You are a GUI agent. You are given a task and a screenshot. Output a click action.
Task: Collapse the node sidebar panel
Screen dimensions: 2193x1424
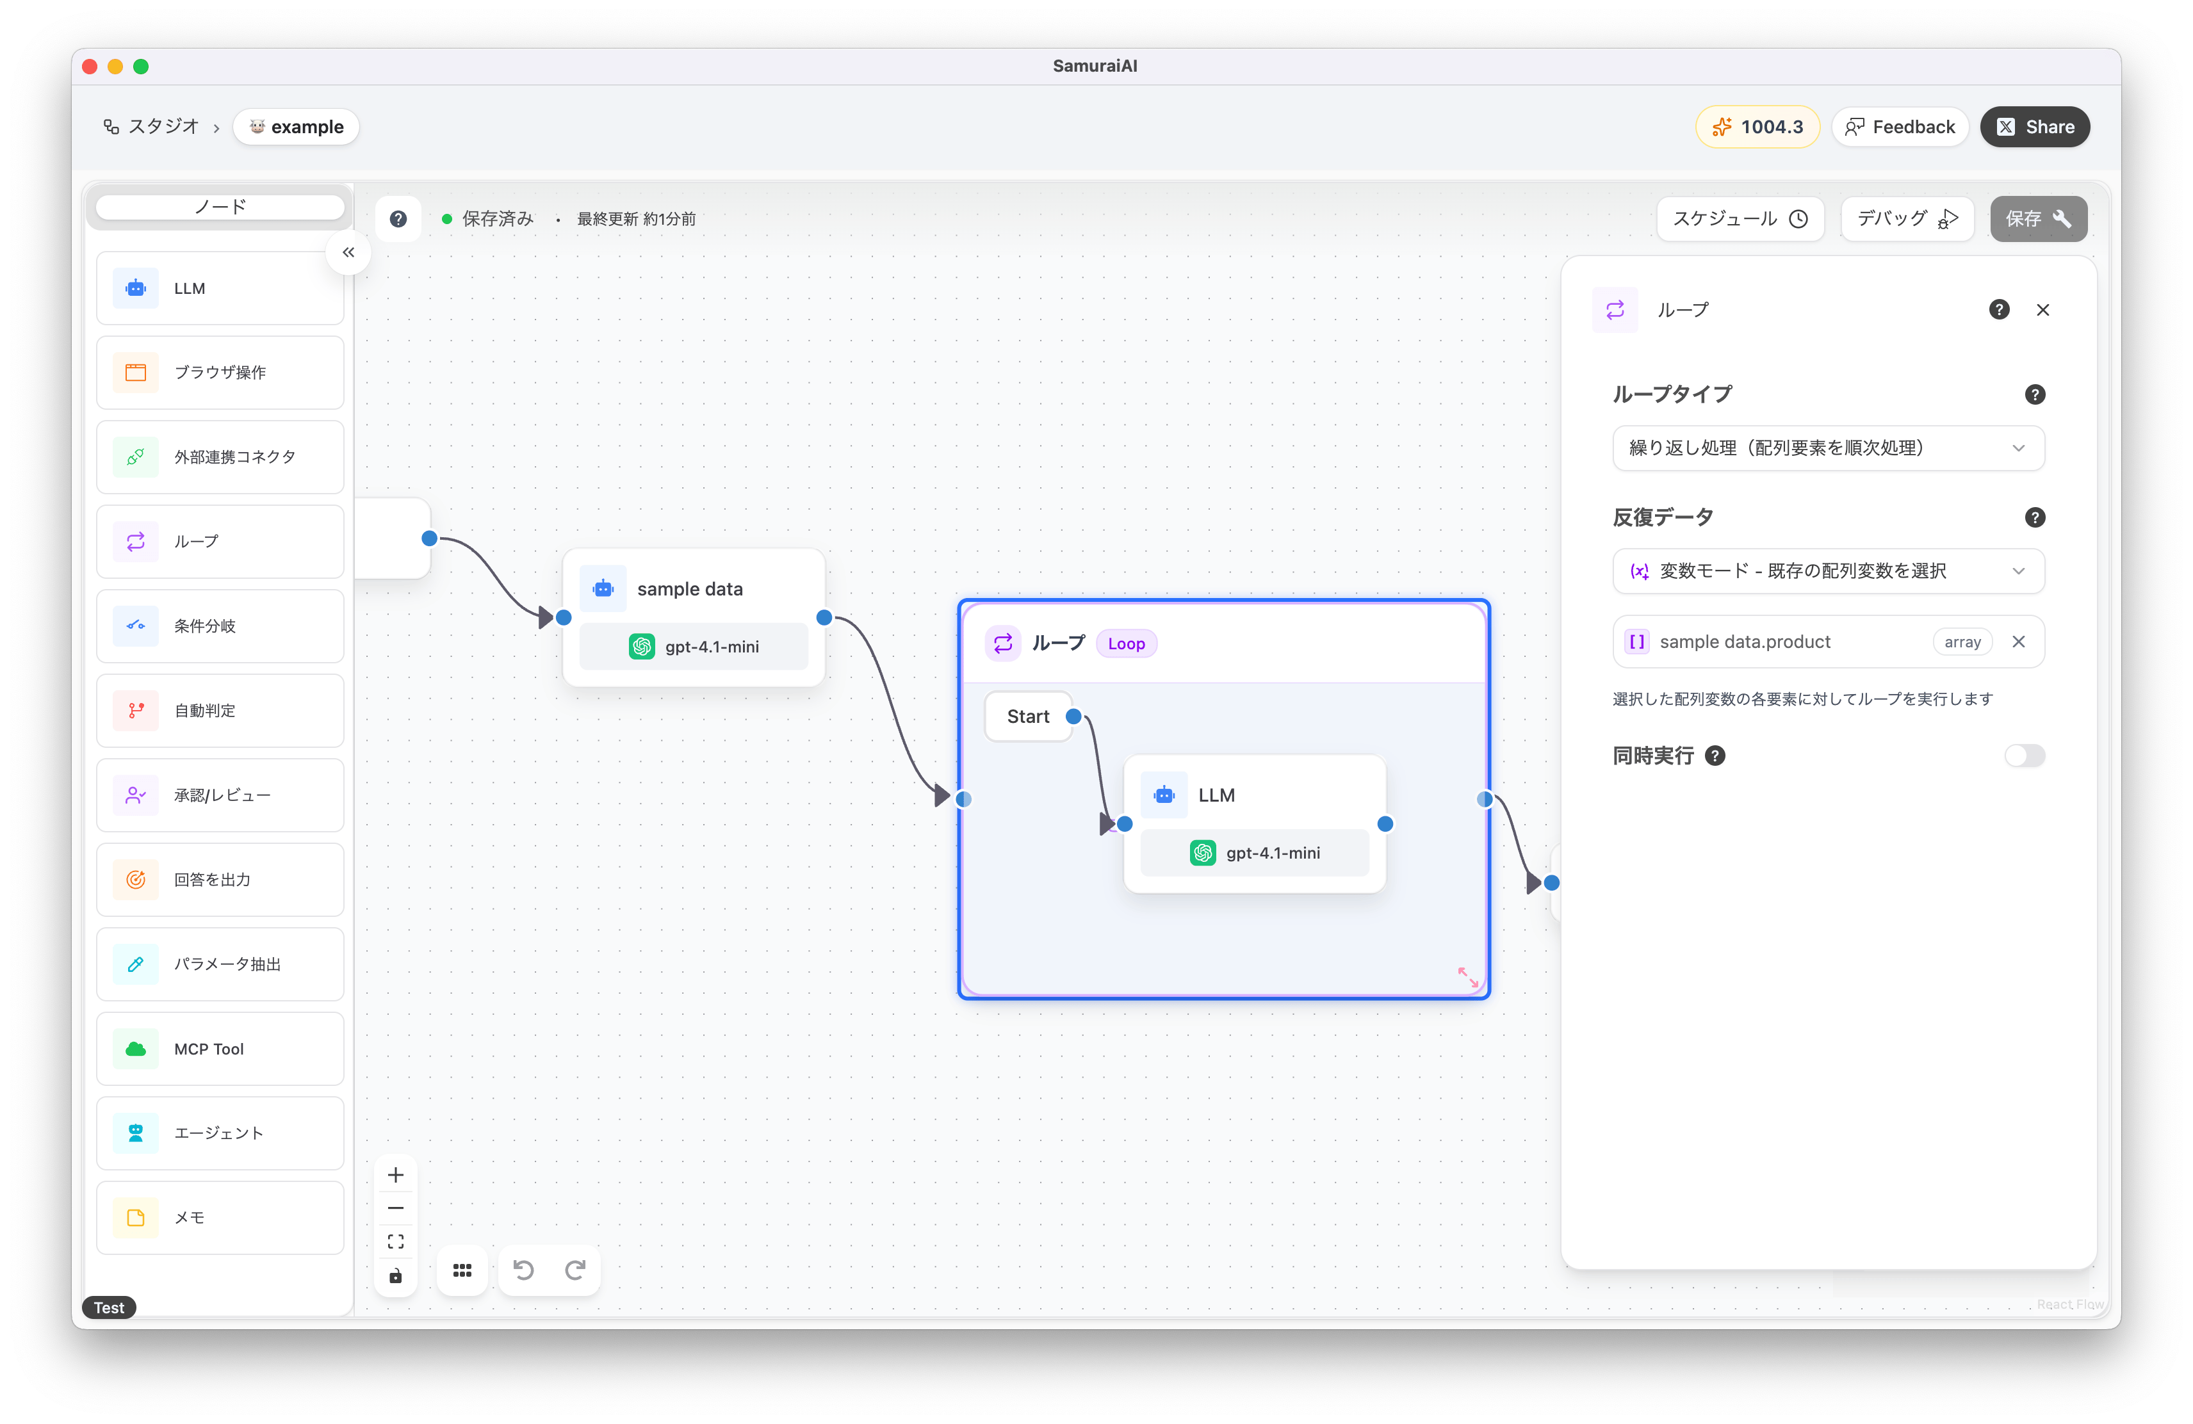pyautogui.click(x=348, y=252)
